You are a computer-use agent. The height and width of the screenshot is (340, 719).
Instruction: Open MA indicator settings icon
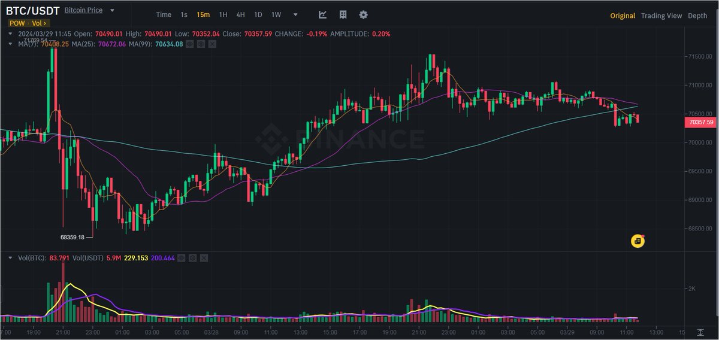pos(201,43)
